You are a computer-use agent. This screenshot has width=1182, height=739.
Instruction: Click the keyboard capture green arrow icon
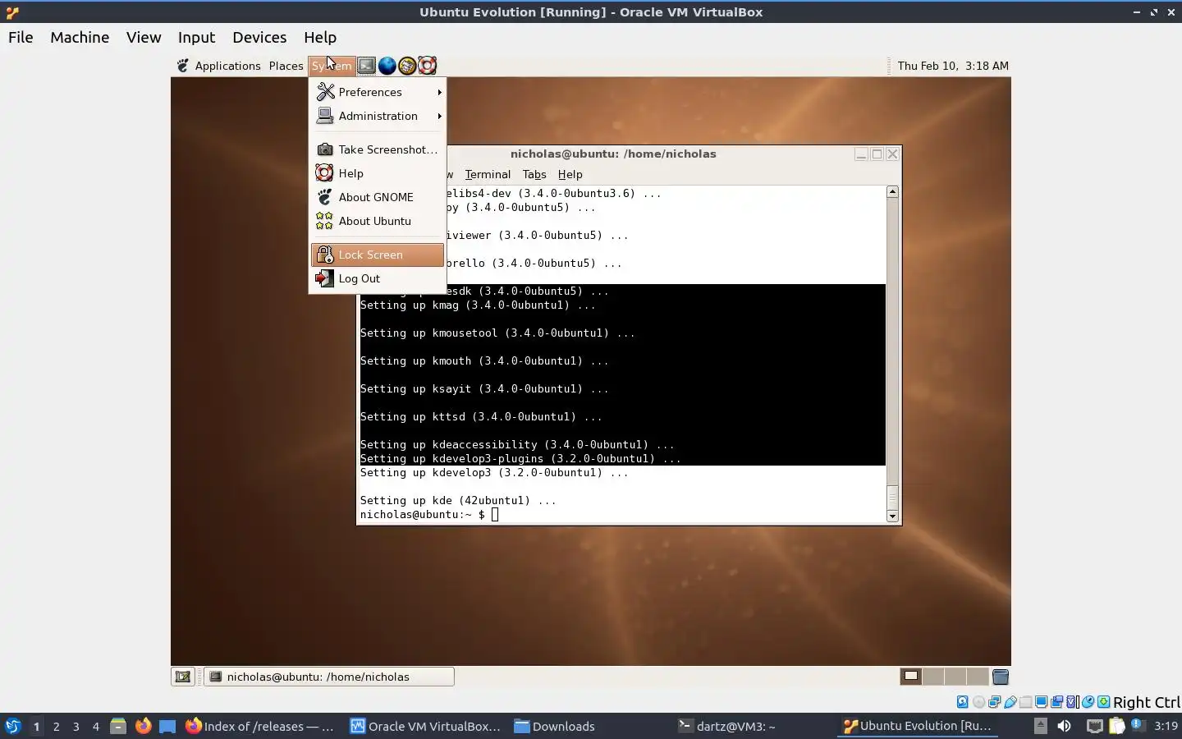point(1104,702)
